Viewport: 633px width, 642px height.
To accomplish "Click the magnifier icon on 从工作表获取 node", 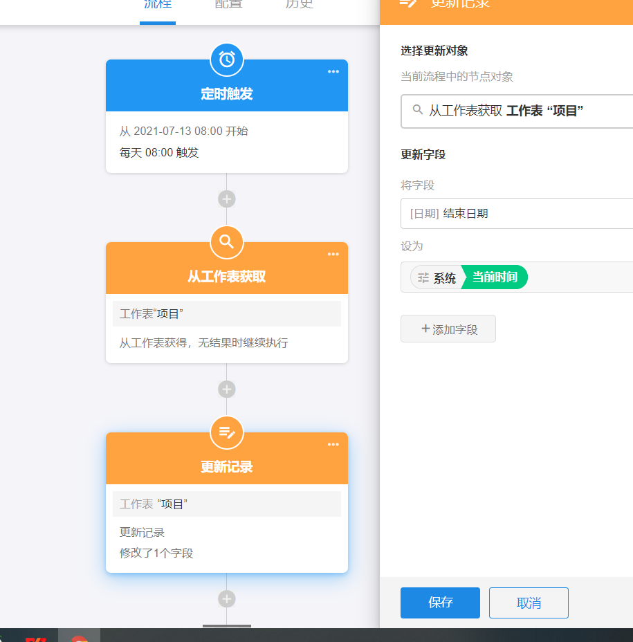I will pos(227,242).
